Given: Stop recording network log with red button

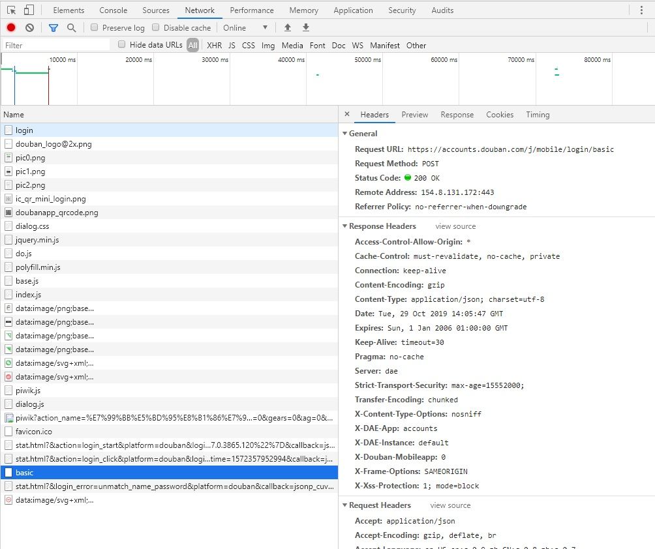Looking at the screenshot, I should (x=11, y=27).
